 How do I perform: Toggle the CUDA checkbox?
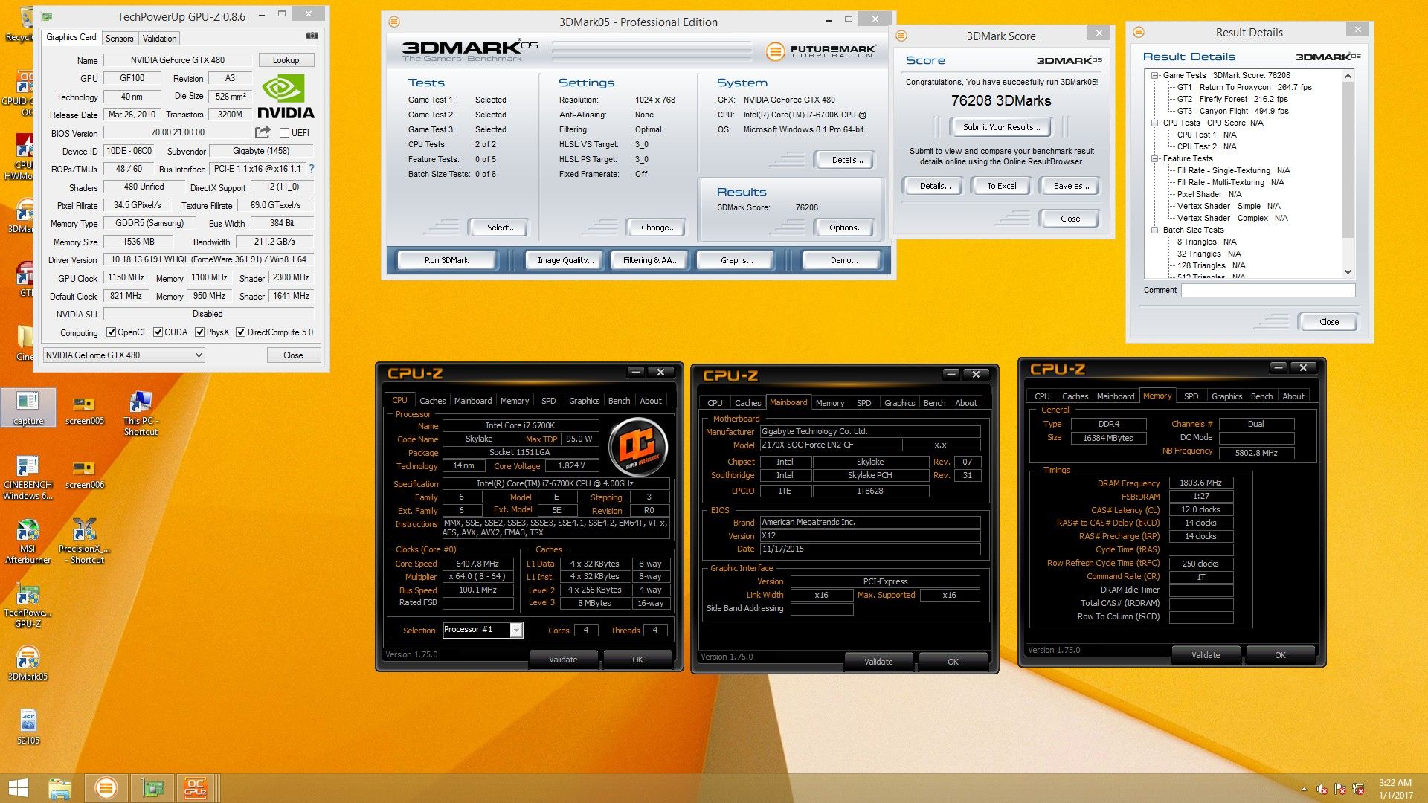(x=158, y=332)
